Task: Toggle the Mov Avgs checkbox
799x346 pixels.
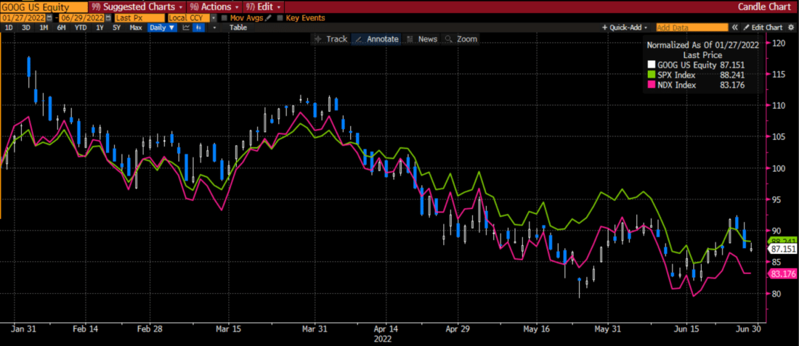Action: point(224,18)
